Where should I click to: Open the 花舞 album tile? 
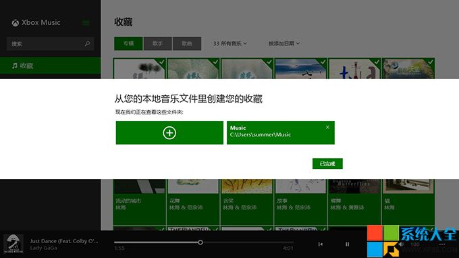pyautogui.click(x=193, y=202)
